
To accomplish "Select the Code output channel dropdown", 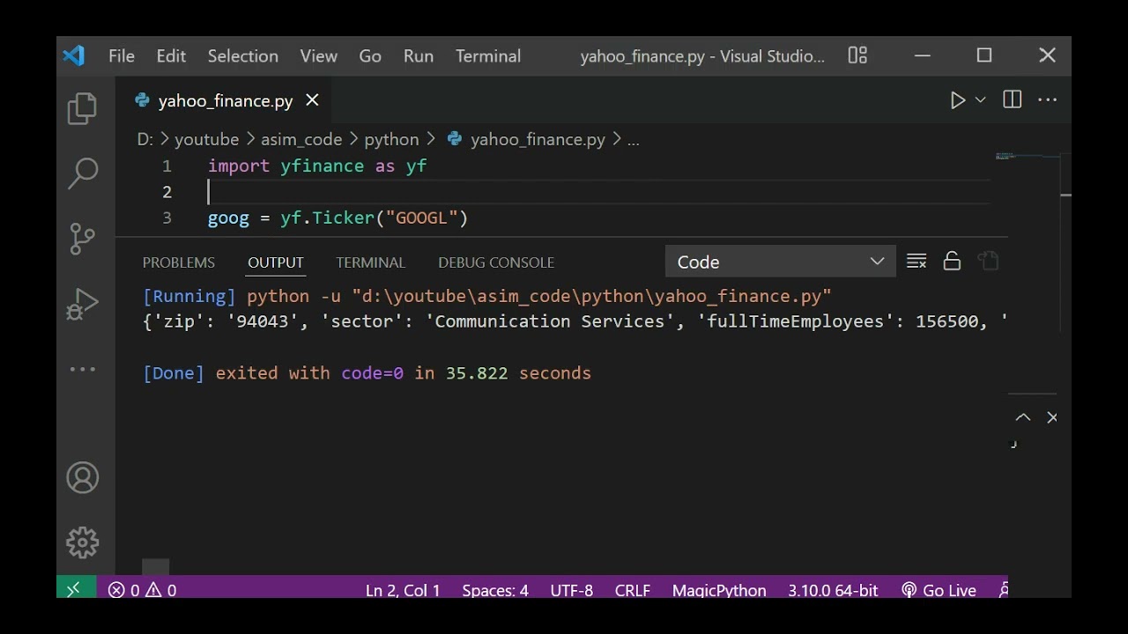I will click(x=781, y=262).
